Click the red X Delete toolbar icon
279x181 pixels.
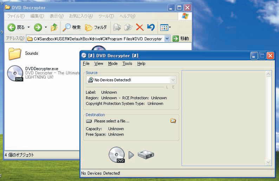coord(140,27)
